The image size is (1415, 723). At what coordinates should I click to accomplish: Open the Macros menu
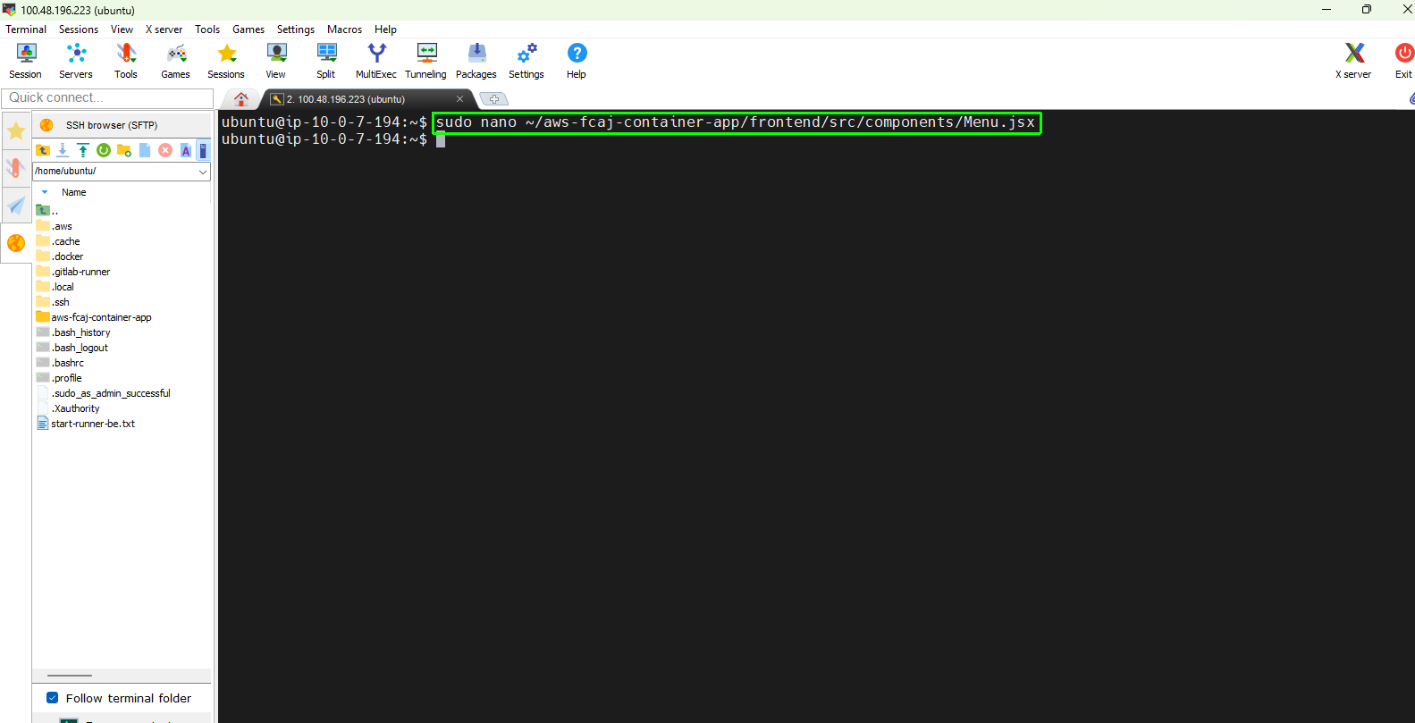point(344,29)
